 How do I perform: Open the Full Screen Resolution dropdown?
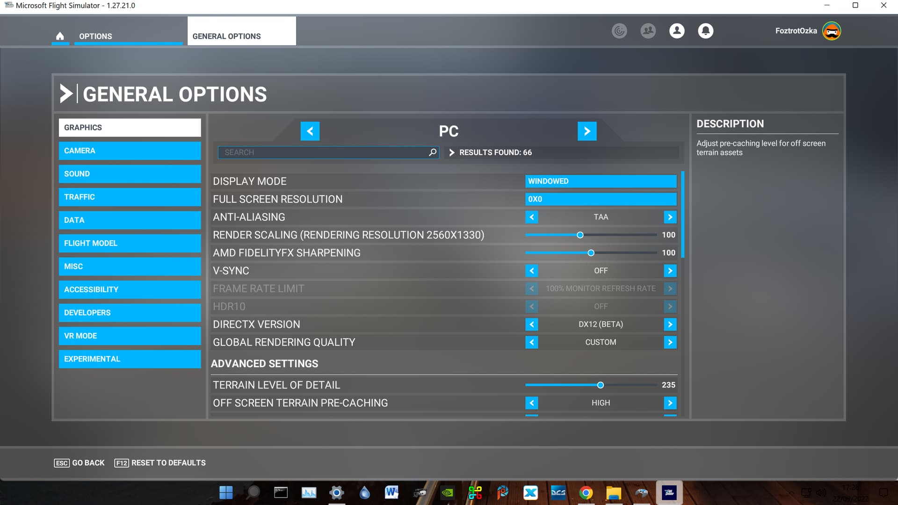click(x=601, y=199)
